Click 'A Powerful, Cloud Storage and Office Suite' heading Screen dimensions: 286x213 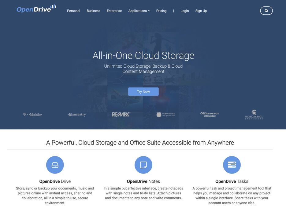(x=140, y=143)
